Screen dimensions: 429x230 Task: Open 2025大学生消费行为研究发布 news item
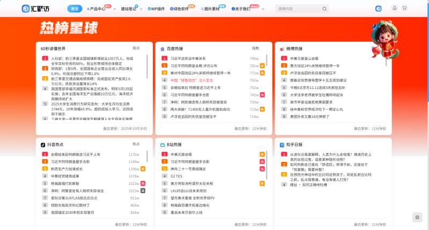(92, 109)
